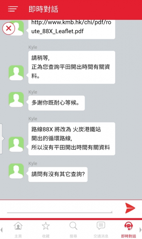The image size is (142, 239).
Task: Tap avatar beside 路線88X message
Action: click(x=16, y=144)
